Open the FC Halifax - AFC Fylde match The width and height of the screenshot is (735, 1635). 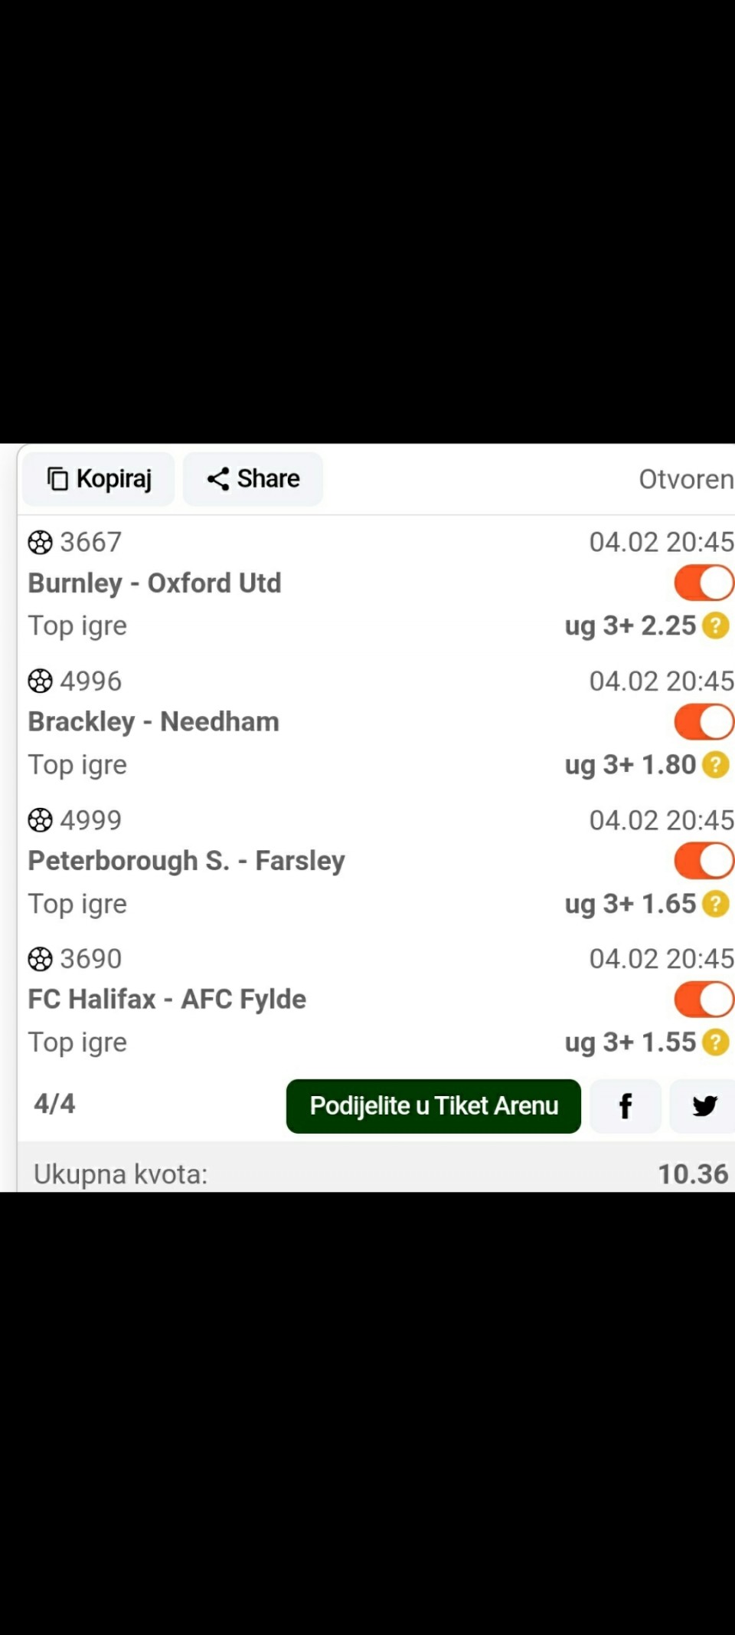pos(167,1000)
